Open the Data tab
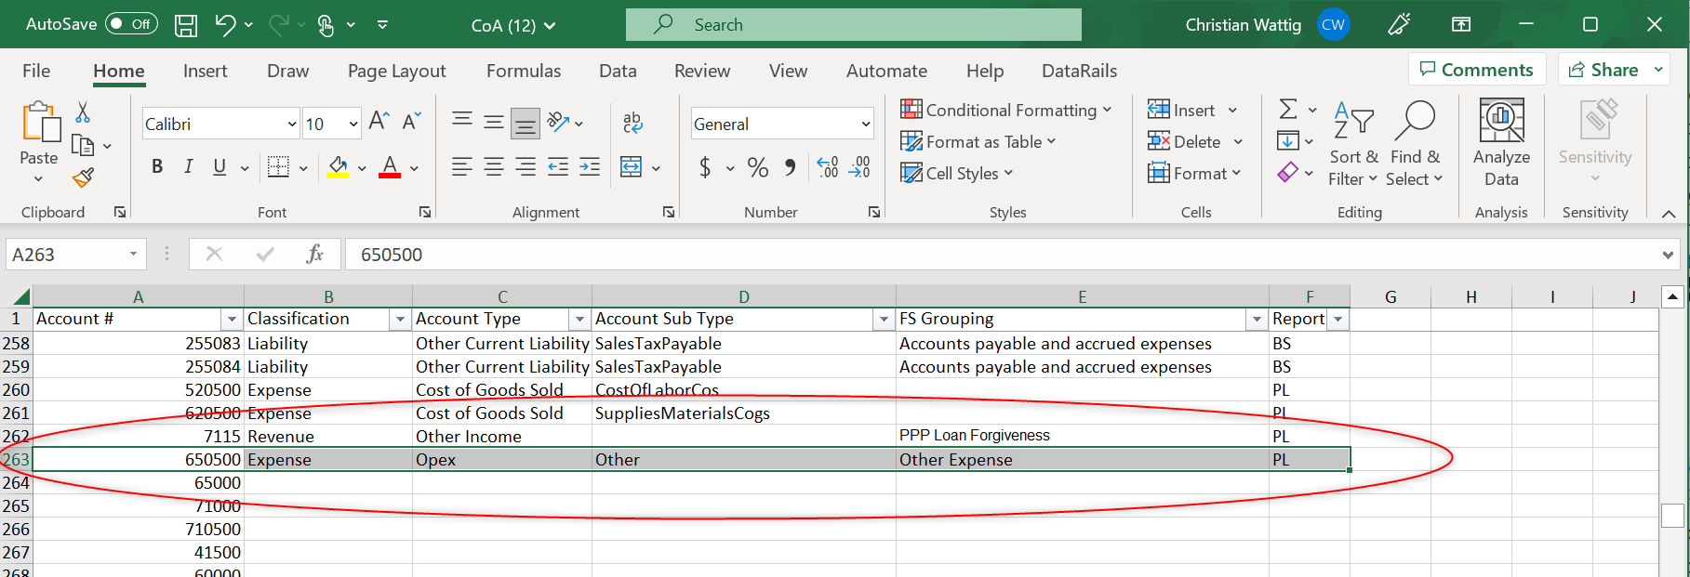The height and width of the screenshot is (577, 1690). pos(618,71)
